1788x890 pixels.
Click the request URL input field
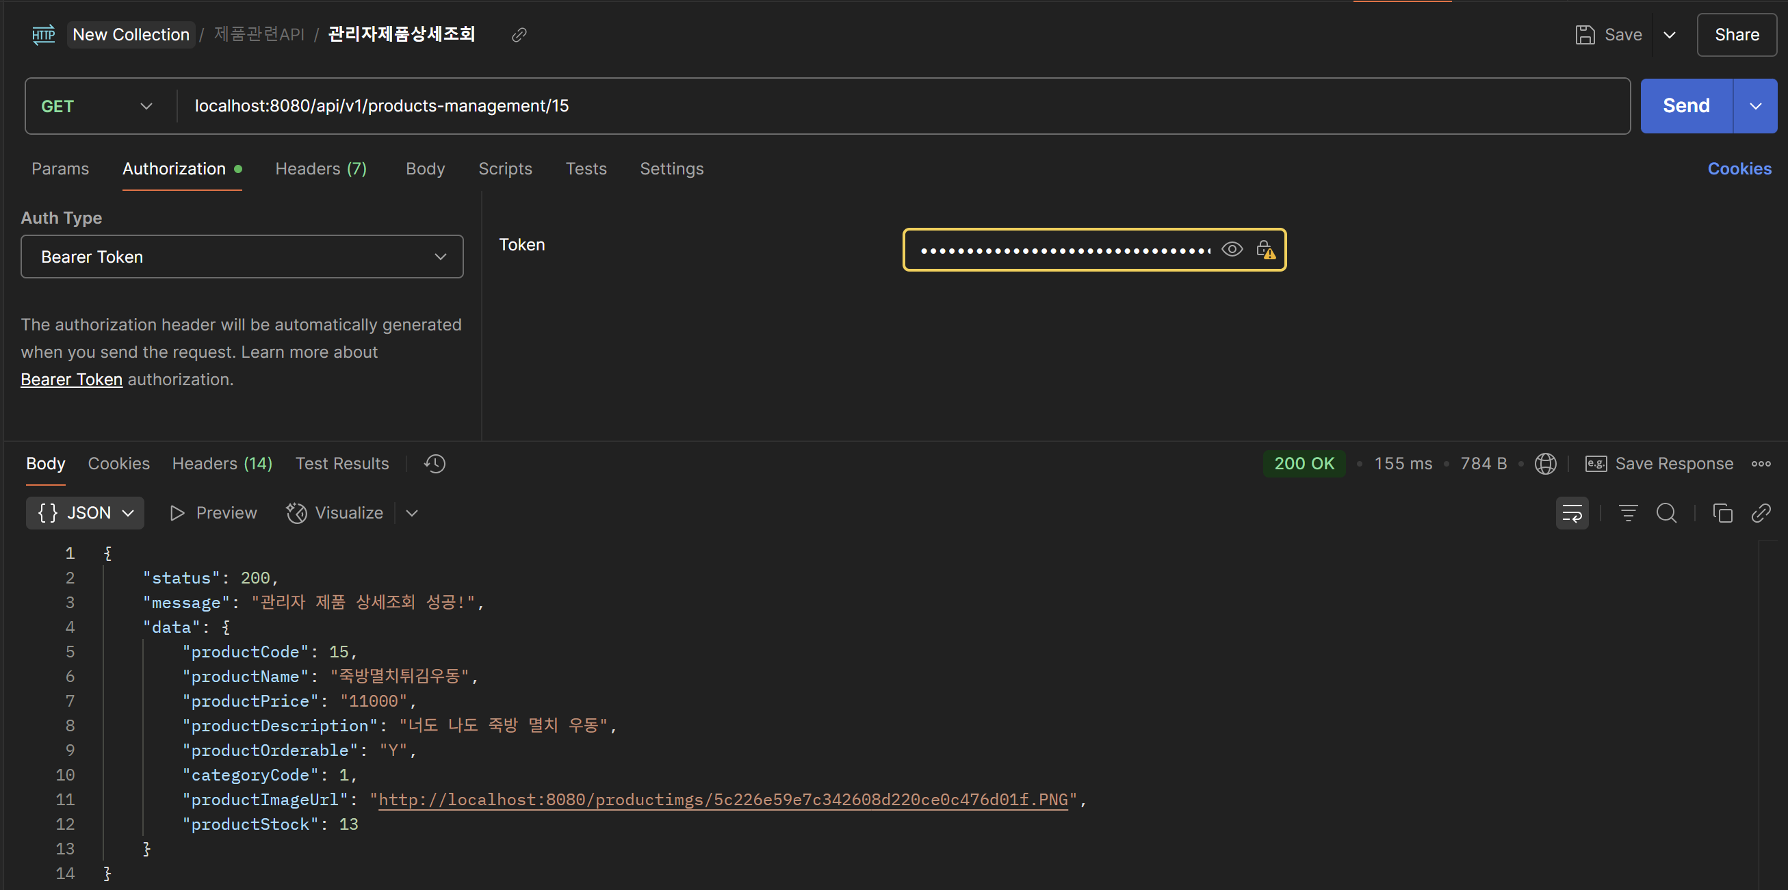click(x=903, y=106)
